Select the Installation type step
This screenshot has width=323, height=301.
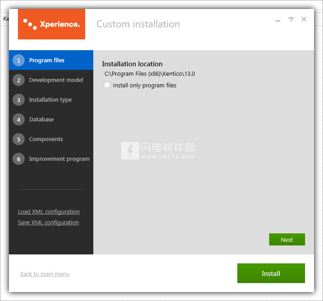pyautogui.click(x=51, y=99)
